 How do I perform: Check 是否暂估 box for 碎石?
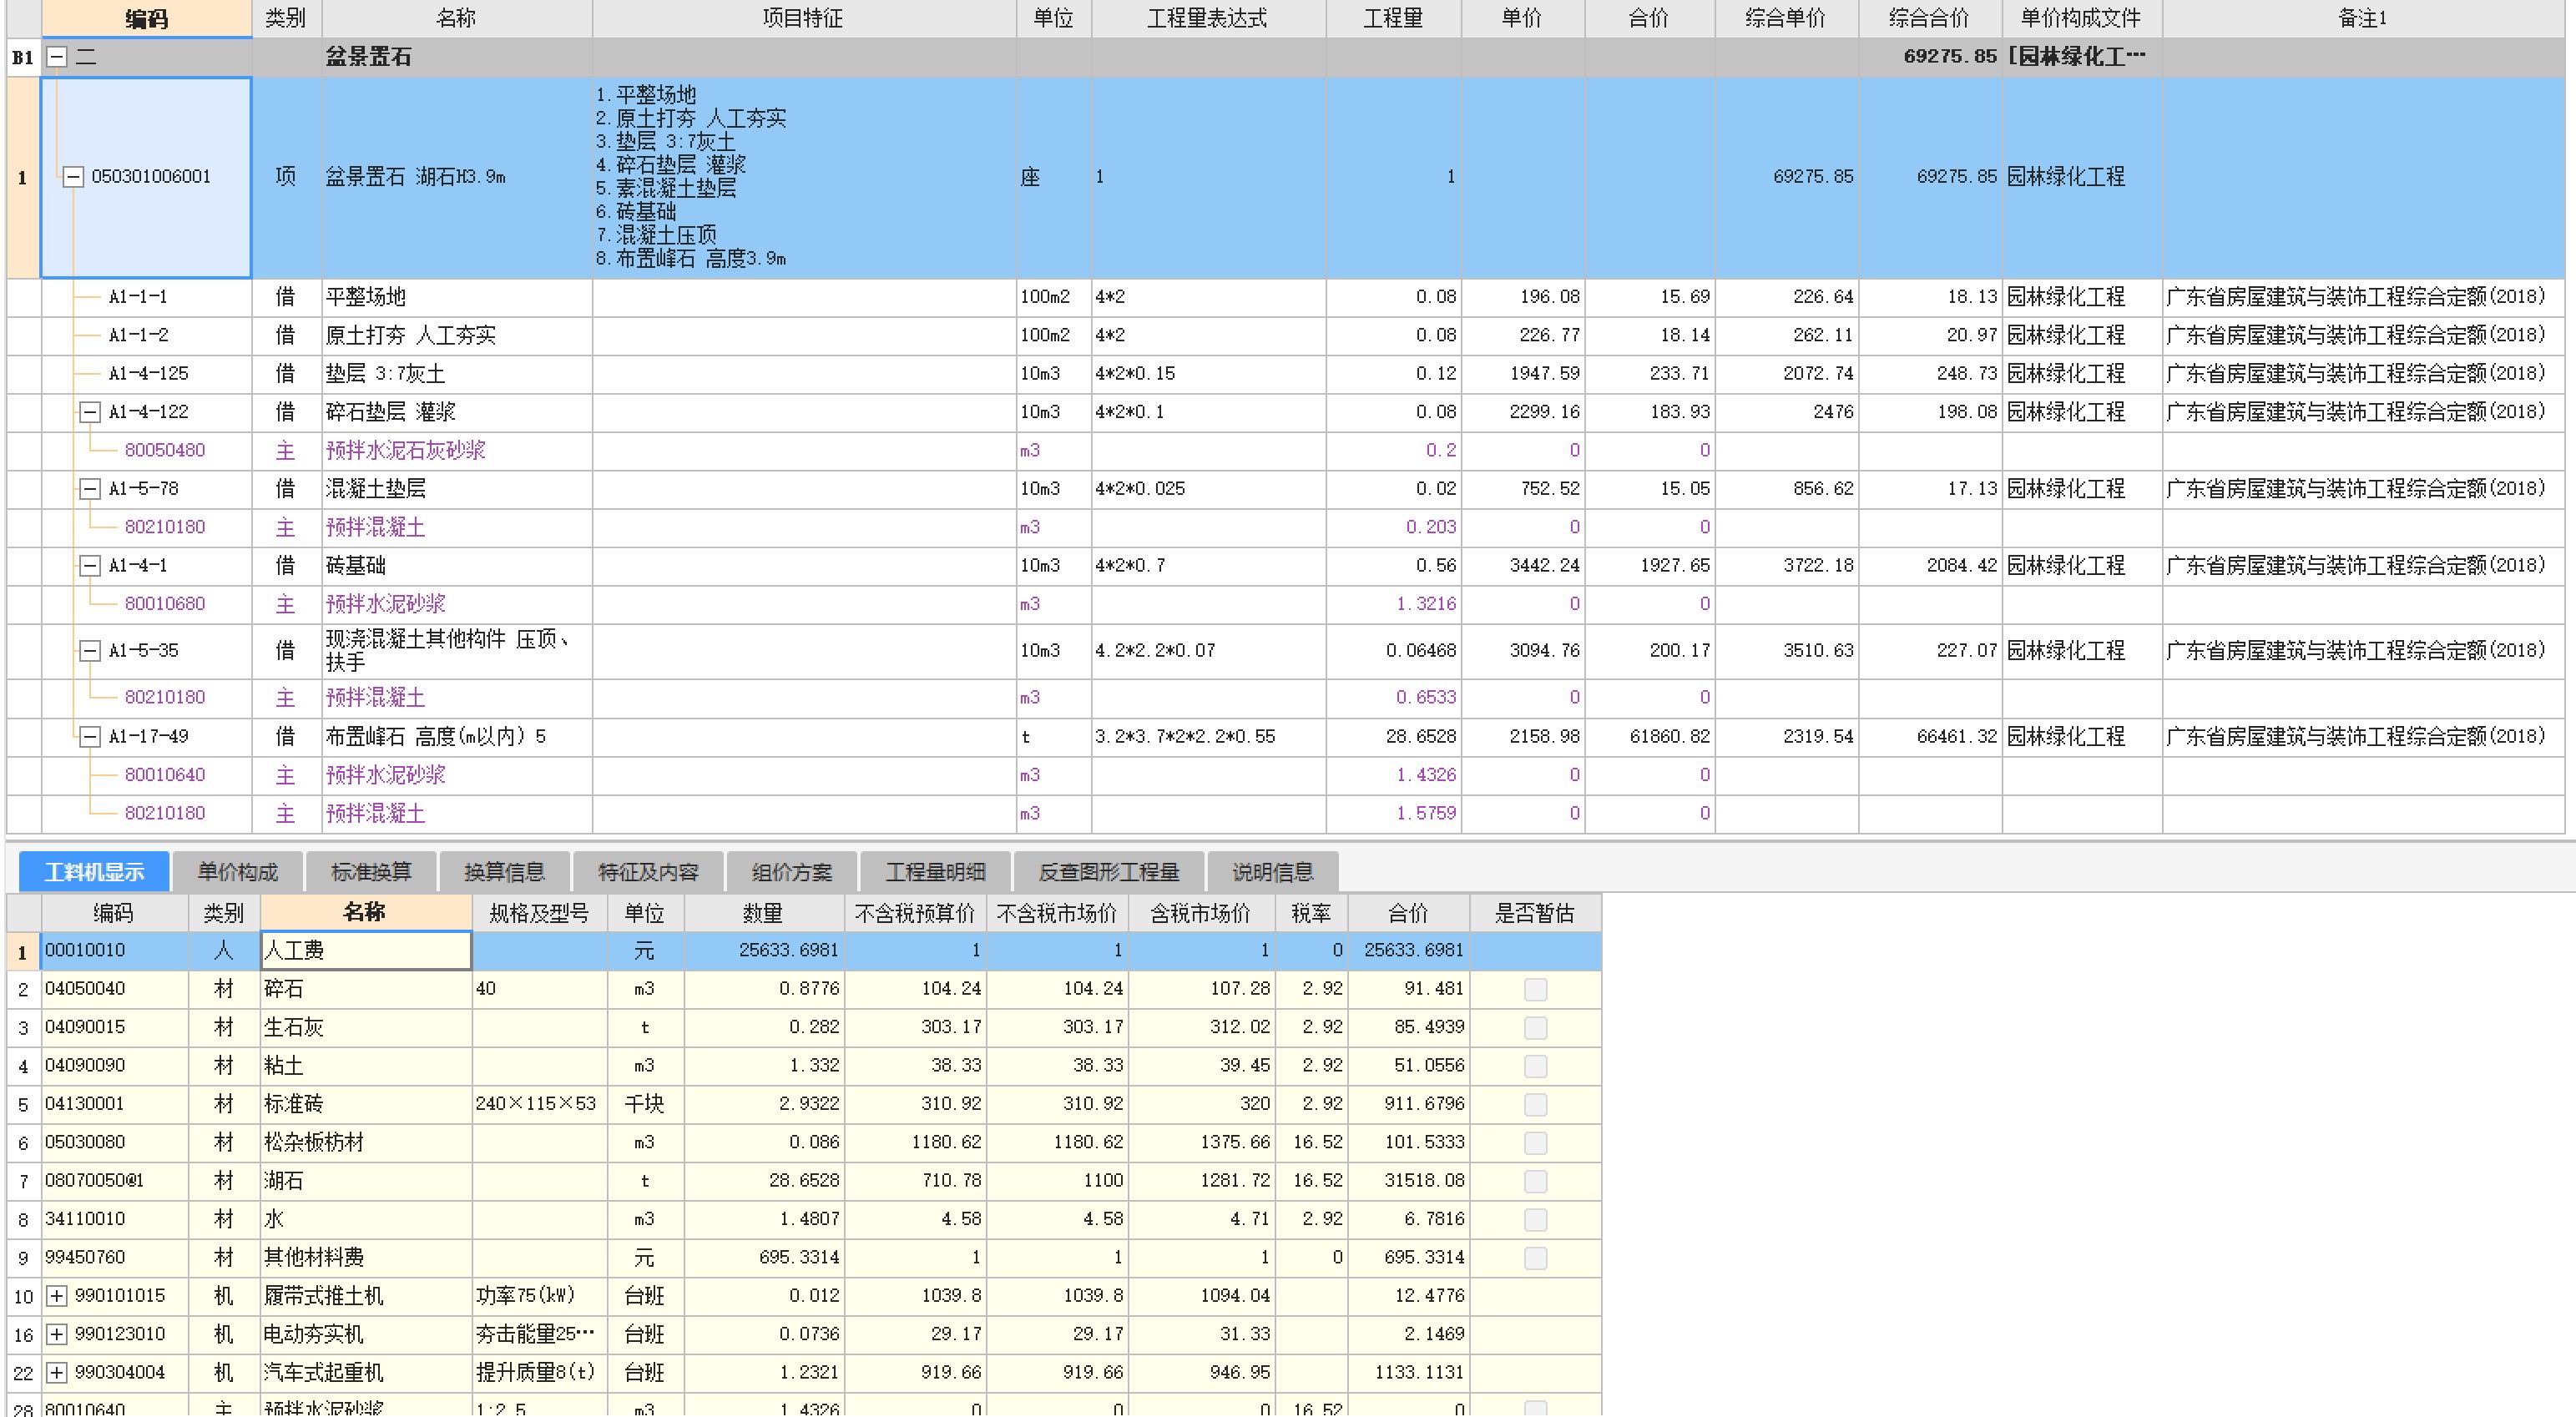coord(1535,989)
